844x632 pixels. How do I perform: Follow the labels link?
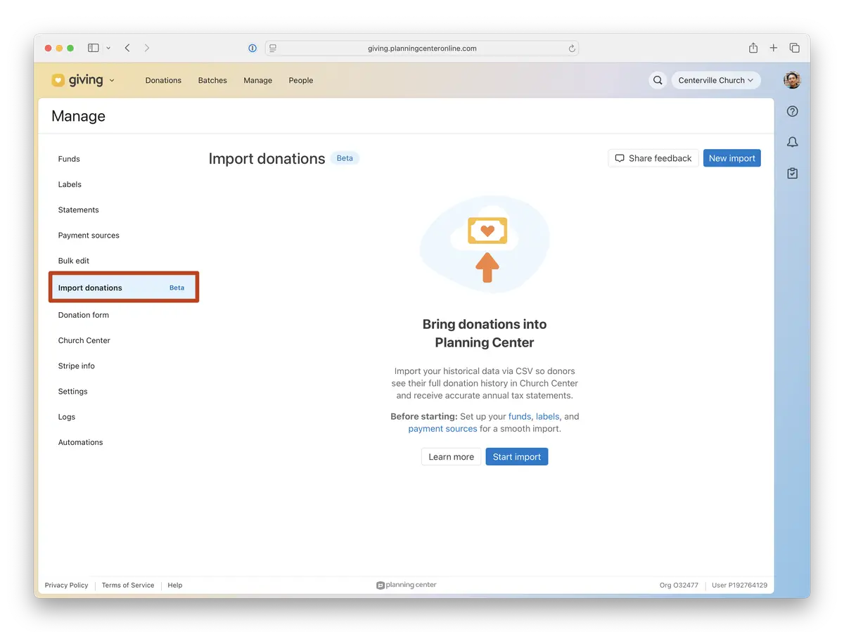(x=548, y=416)
